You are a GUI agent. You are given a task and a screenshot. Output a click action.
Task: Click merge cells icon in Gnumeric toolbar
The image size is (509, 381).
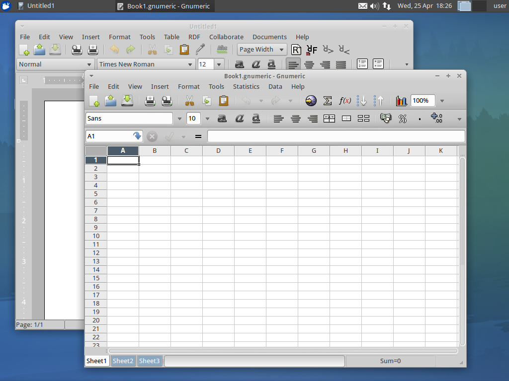(346, 119)
